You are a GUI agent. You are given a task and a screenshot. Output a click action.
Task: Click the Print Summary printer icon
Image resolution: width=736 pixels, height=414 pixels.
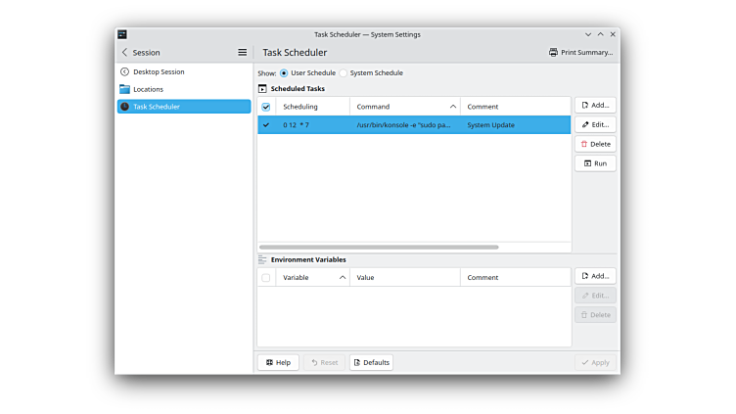coord(553,52)
